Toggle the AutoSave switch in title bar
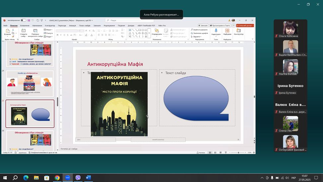323x182 pixels. [23, 20]
